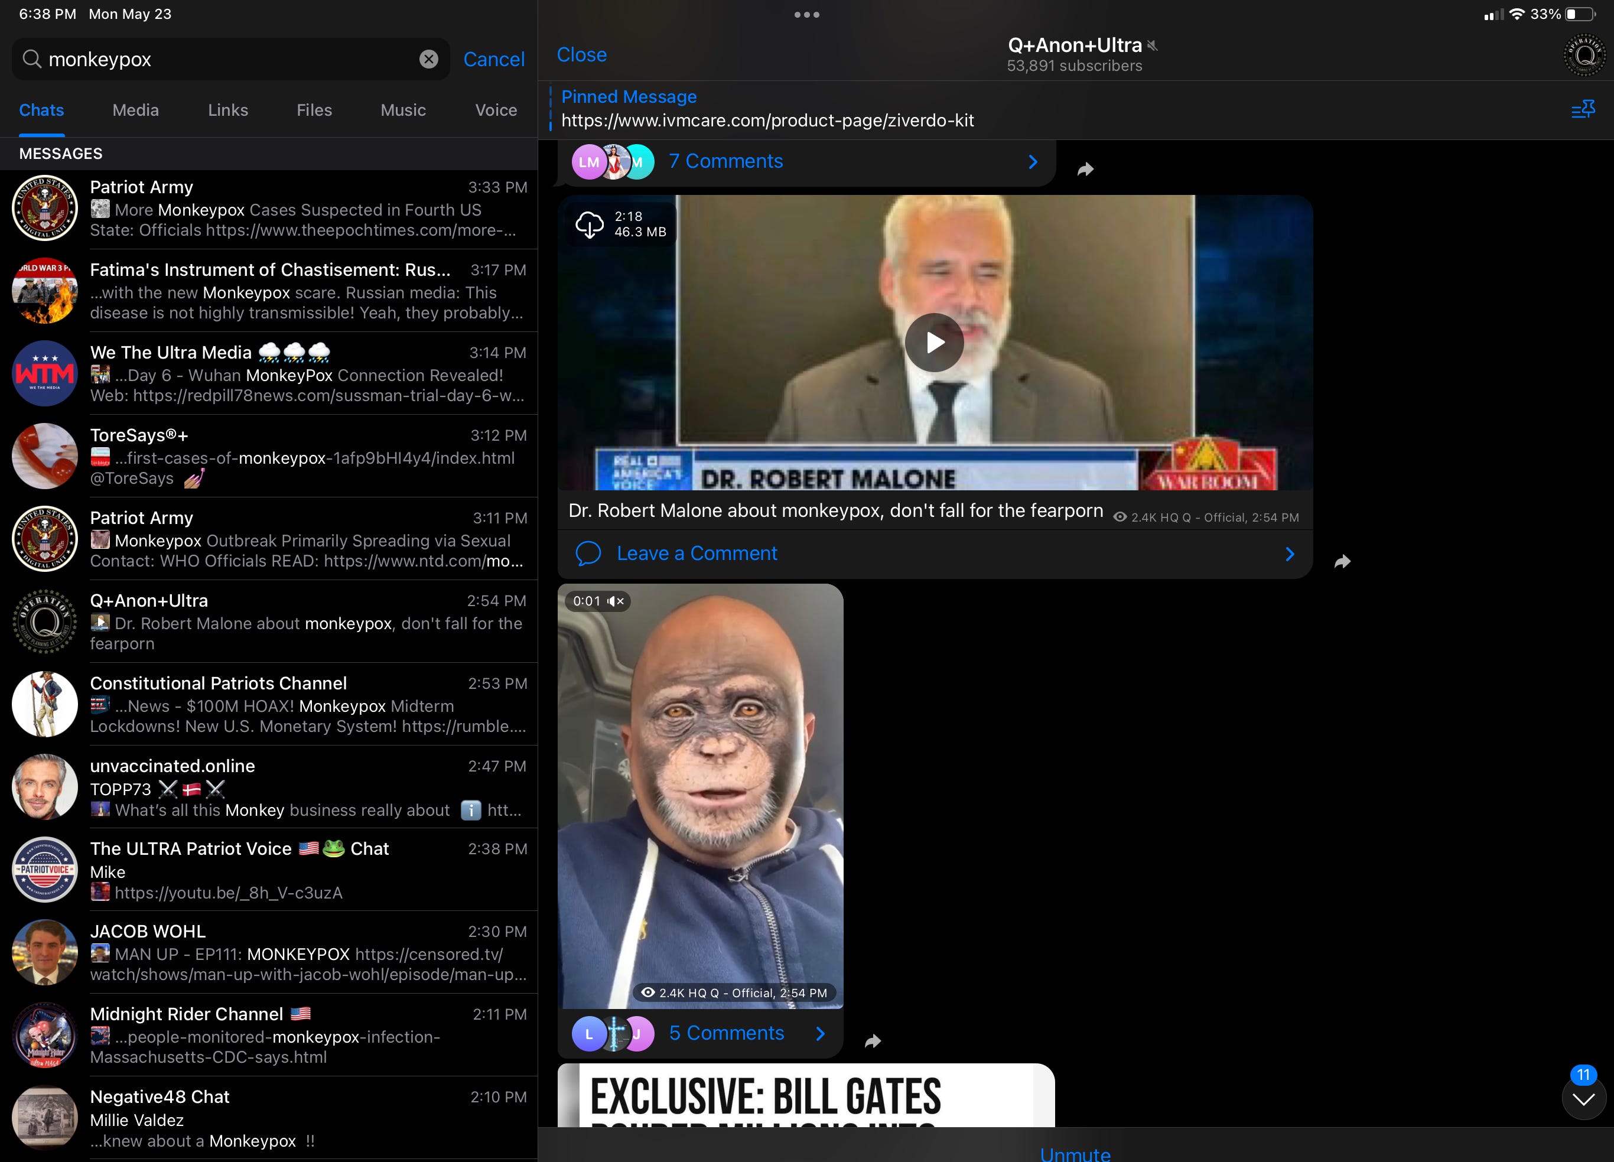Image resolution: width=1614 pixels, height=1162 pixels.
Task: Open the pinned messages list icon
Action: click(1583, 109)
